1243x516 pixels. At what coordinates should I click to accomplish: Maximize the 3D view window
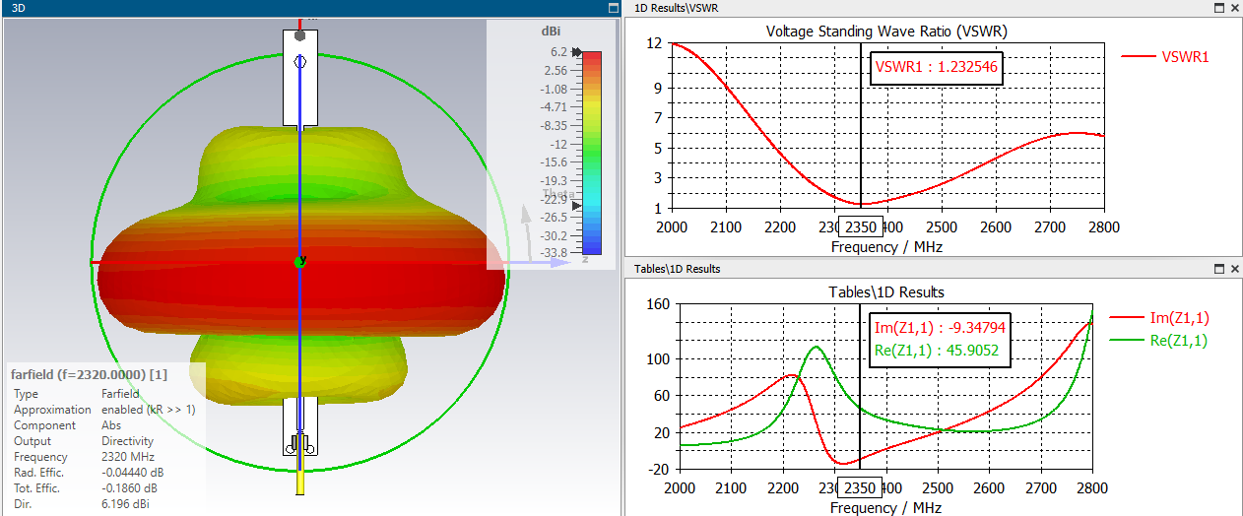pyautogui.click(x=612, y=8)
